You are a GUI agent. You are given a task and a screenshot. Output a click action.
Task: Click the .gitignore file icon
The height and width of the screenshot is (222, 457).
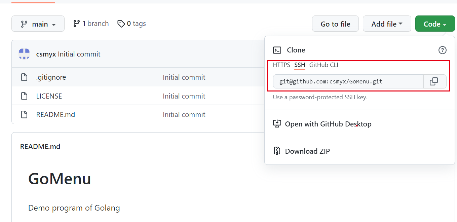pos(24,77)
